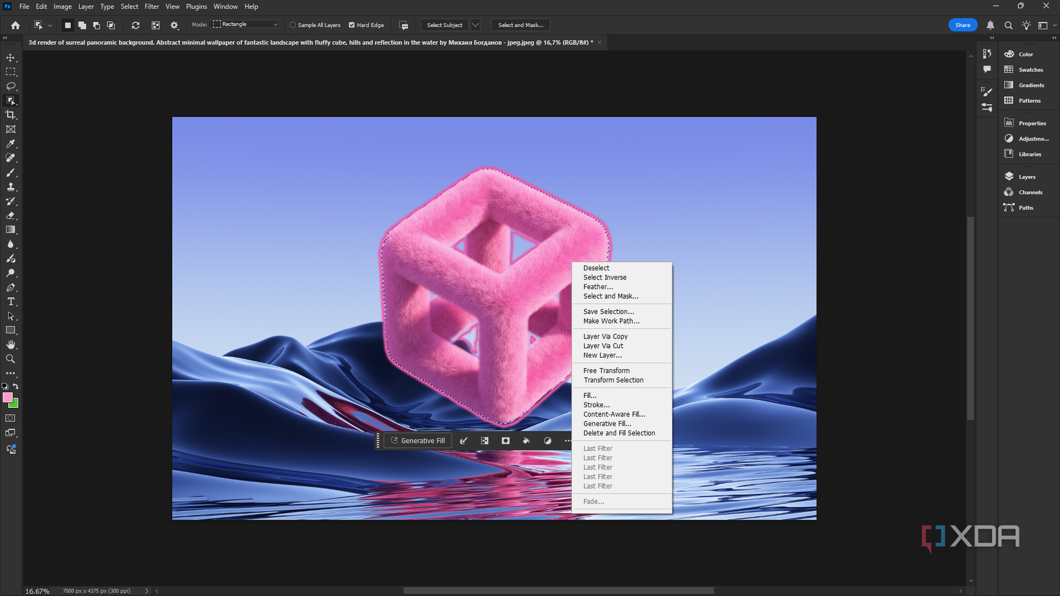Select the Hand tool

point(11,345)
